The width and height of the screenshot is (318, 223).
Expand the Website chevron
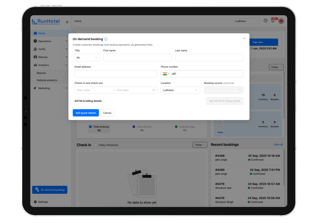66,57
